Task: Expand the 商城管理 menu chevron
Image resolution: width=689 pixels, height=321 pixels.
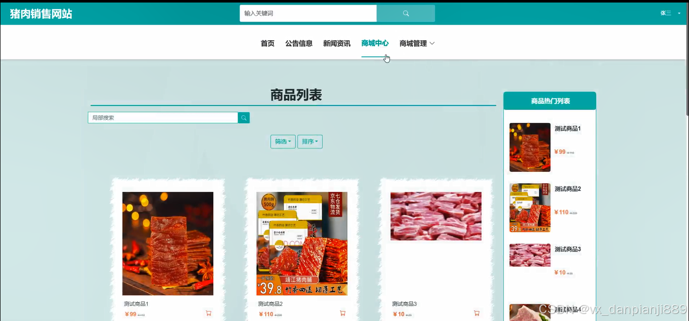Action: point(432,43)
